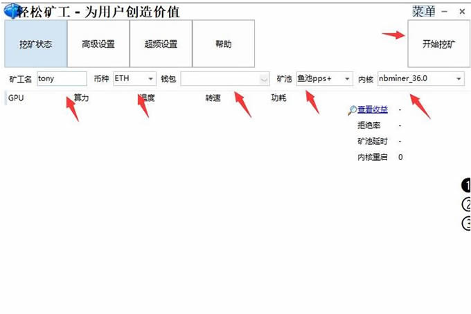
Task: Click the 矿工名 input field containing tony
Action: [62, 79]
